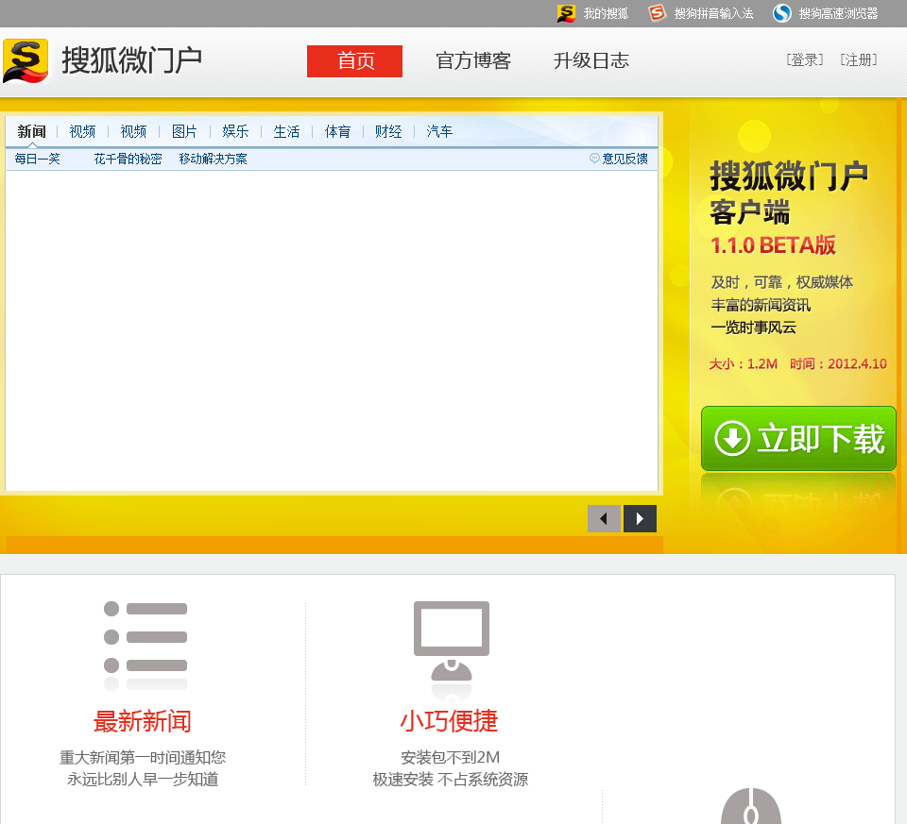Viewport: 907px width, 824px height.
Task: Click the 意见反馈 speech bubble icon
Action: coord(594,158)
